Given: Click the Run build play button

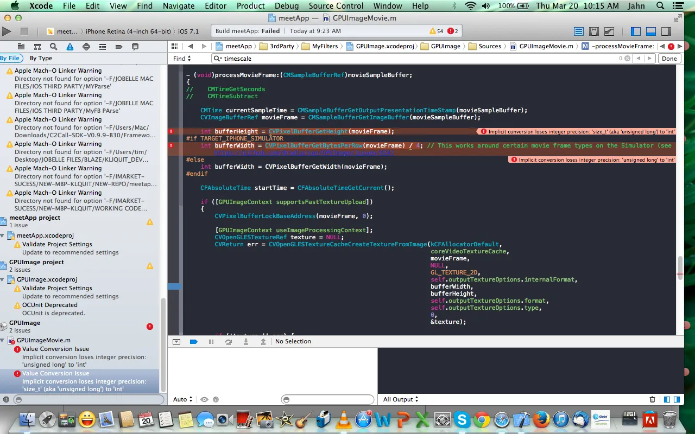Looking at the screenshot, I should coord(7,31).
